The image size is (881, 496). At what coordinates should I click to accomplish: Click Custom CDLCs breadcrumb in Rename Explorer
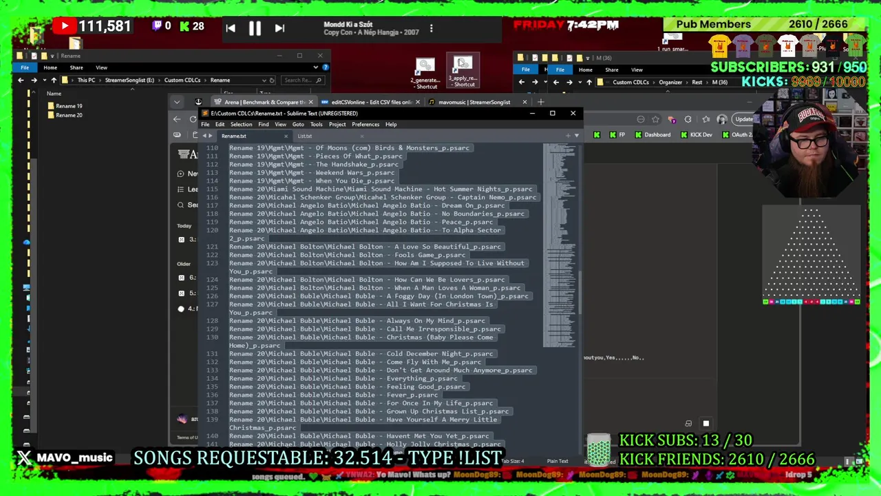click(182, 80)
